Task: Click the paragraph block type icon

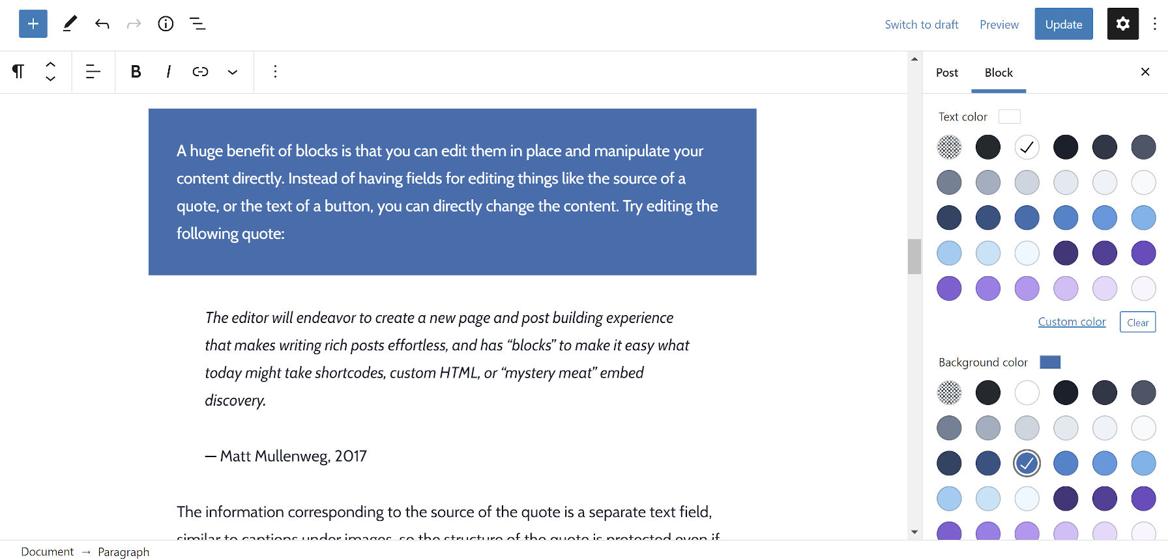Action: [x=18, y=72]
